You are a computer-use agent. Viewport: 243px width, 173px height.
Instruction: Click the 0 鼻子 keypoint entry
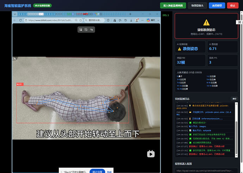click(180, 76)
